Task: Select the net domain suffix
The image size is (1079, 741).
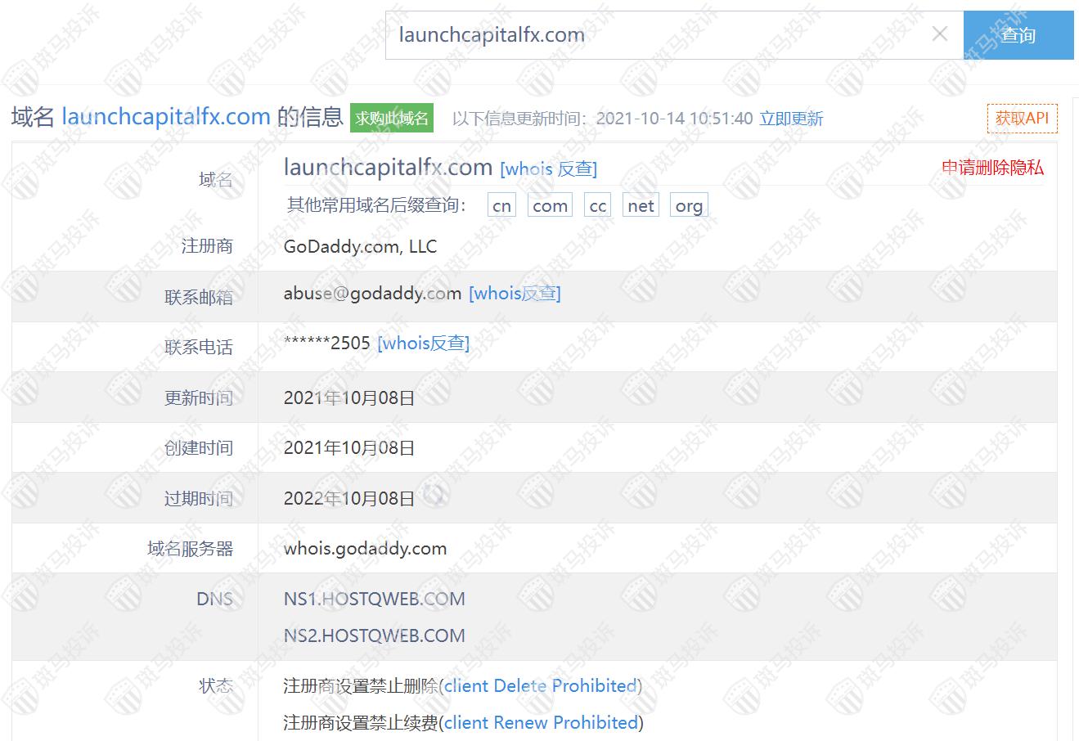Action: (x=641, y=206)
